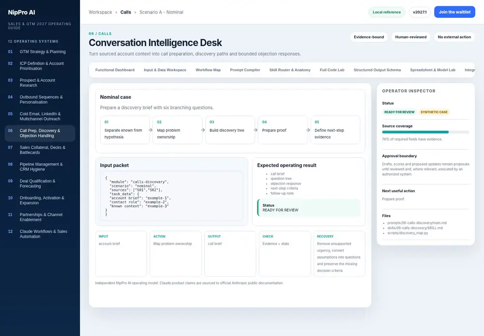Click scripts/discovery_map.py file
Screen dimensions: 484x336
pyautogui.click(x=408, y=233)
